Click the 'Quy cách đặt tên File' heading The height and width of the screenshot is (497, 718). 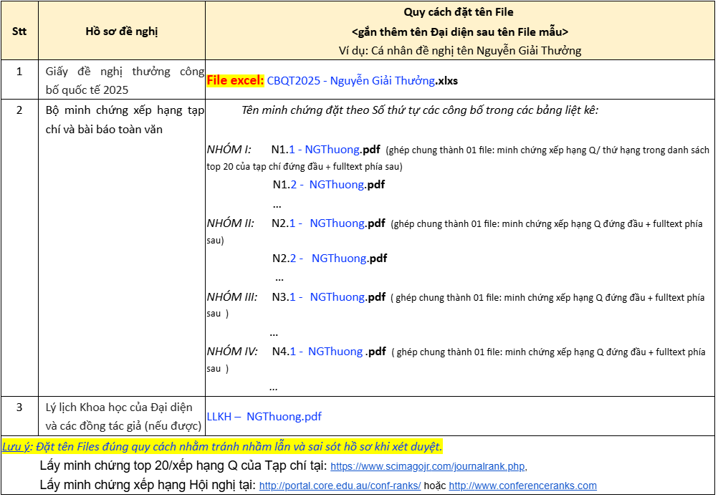pos(459,12)
